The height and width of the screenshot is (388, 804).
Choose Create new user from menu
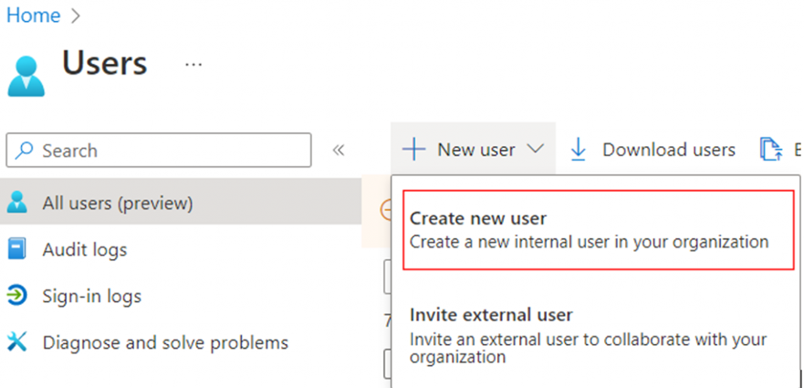(x=598, y=230)
